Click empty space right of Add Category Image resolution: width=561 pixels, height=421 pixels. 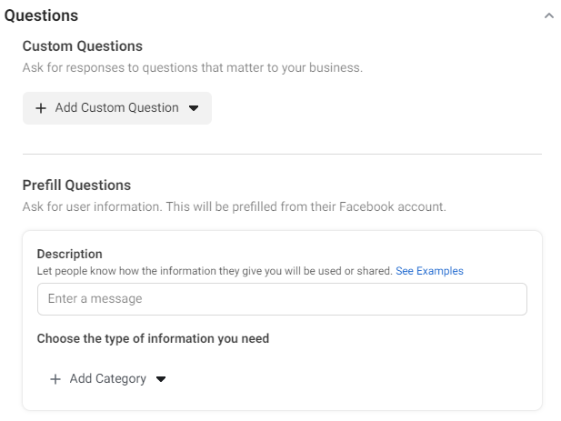click(351, 379)
